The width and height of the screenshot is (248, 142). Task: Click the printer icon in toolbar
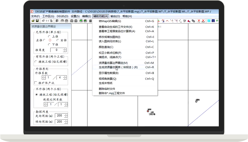tap(43, 21)
